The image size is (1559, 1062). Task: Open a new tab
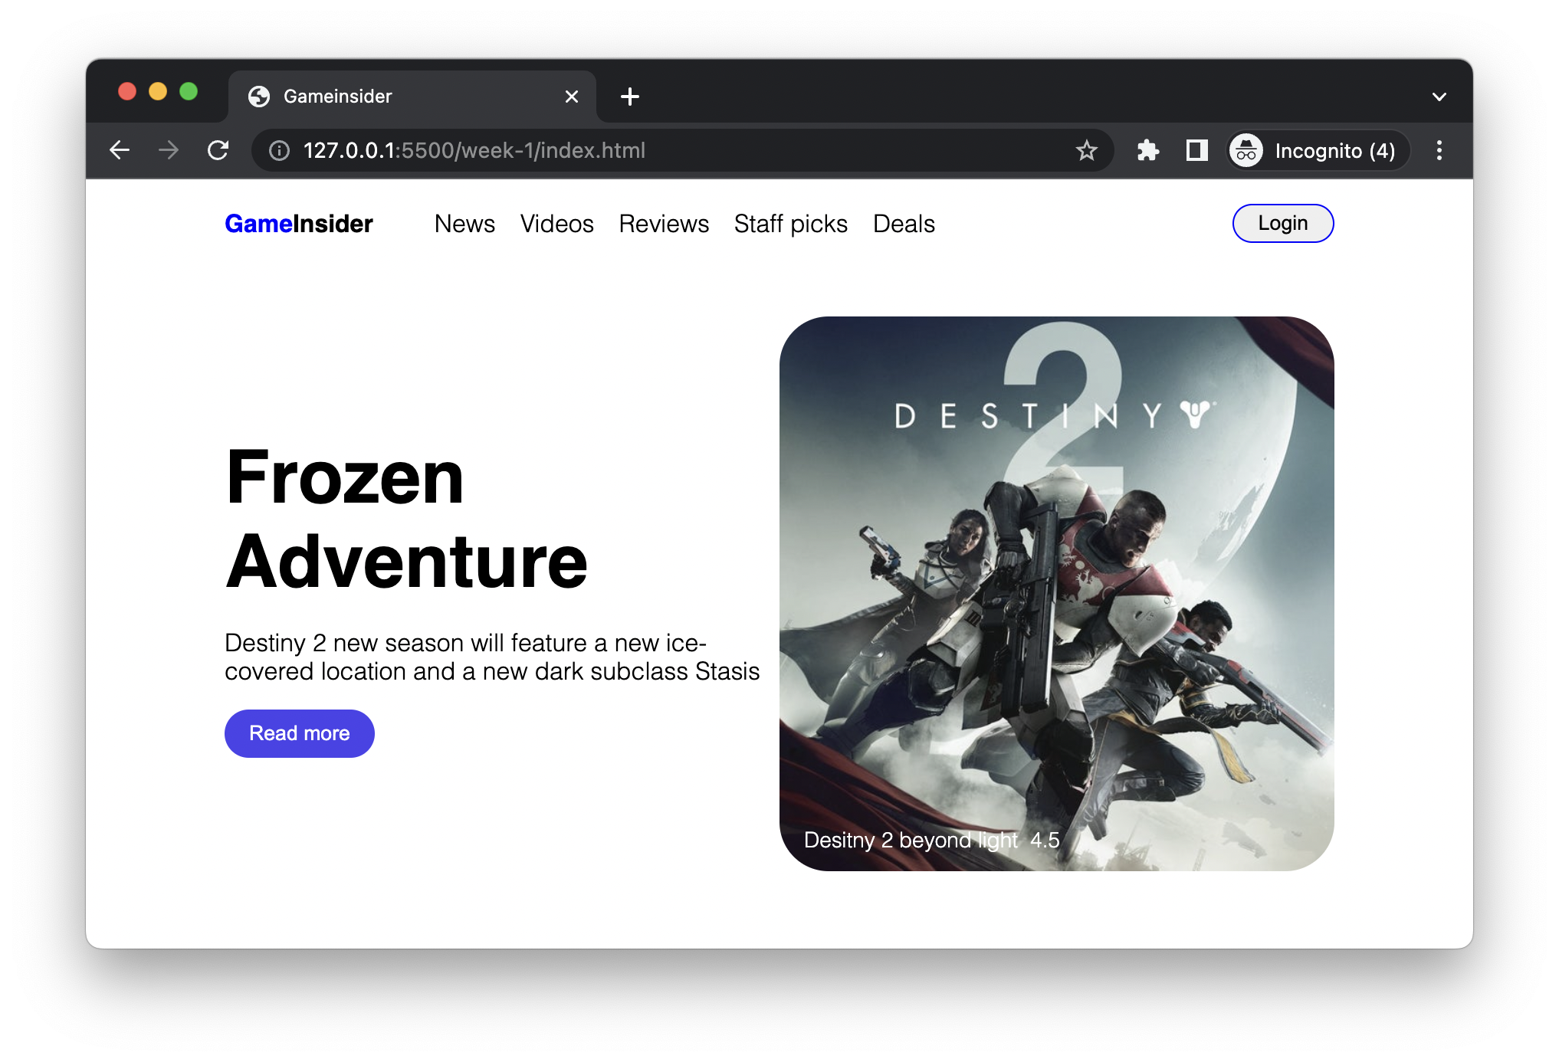tap(630, 97)
